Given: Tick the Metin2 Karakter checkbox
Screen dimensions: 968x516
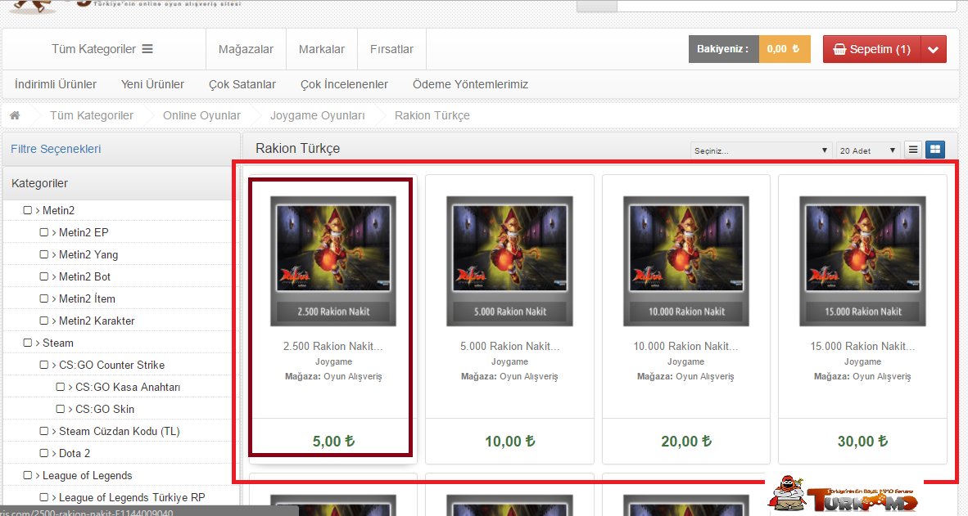Looking at the screenshot, I should (x=44, y=321).
